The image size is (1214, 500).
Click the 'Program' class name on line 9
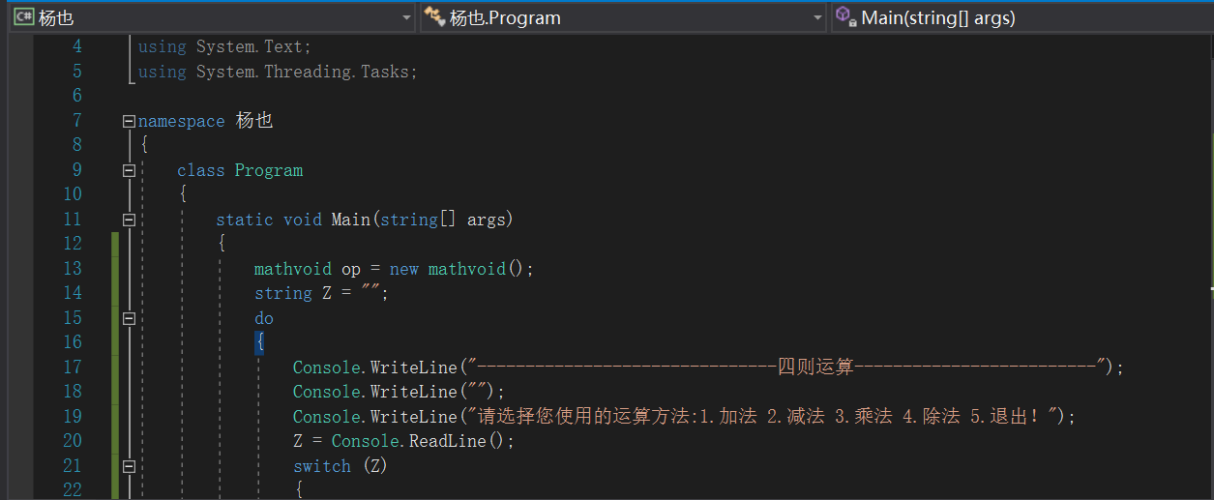[x=269, y=170]
